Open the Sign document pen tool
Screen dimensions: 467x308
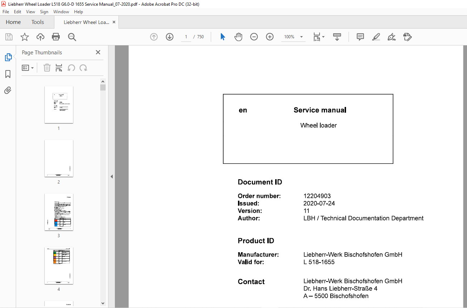(391, 37)
